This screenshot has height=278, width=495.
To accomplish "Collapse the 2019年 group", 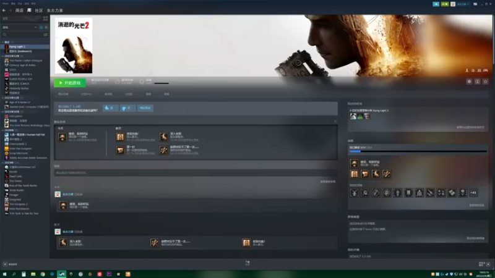I will pyautogui.click(x=2, y=162).
